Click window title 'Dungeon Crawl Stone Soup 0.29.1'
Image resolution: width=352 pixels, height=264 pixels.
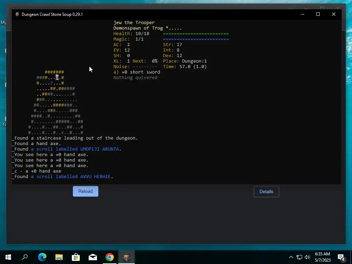(52, 14)
